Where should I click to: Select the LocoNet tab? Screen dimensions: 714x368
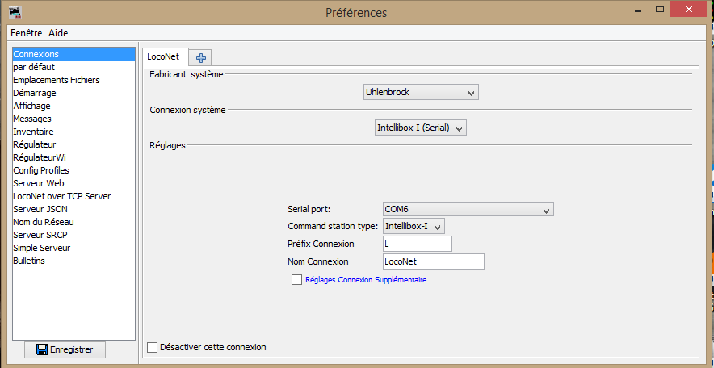(x=165, y=57)
